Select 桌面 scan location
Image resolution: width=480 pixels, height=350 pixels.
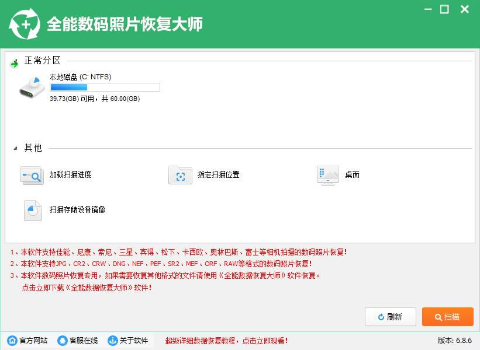352,174
